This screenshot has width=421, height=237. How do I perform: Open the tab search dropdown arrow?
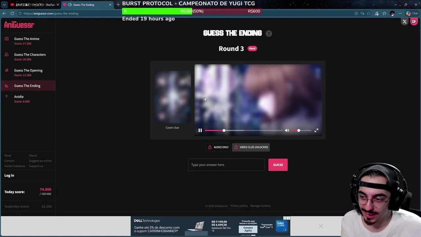(4, 5)
